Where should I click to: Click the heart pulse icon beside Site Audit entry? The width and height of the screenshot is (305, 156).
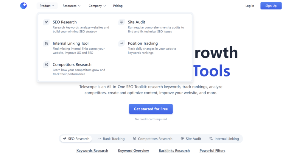tap(122, 22)
